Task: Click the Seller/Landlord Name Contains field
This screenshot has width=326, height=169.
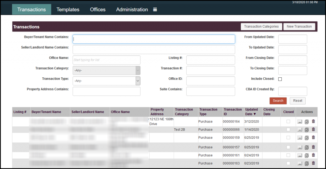Action: tap(154, 49)
